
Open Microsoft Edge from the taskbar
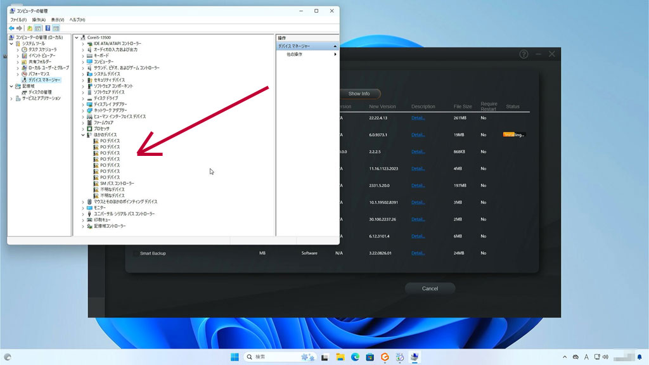pos(355,357)
